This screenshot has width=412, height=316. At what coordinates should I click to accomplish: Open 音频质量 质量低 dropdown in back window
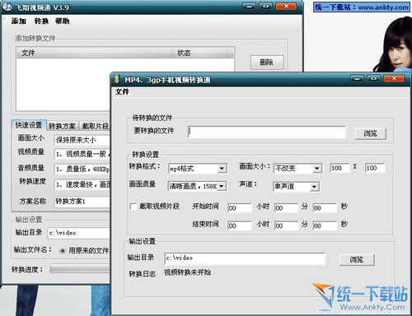tap(82, 170)
